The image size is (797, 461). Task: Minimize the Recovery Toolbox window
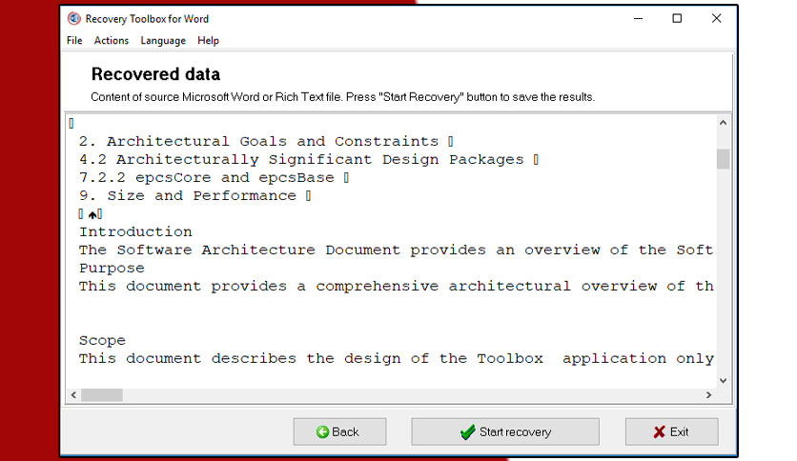point(639,19)
